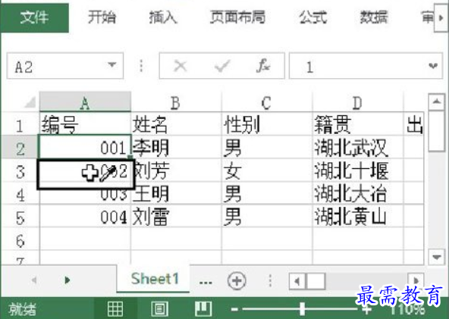This screenshot has width=449, height=319.
Task: Open Insert Function via the fx icon
Action: pos(263,65)
